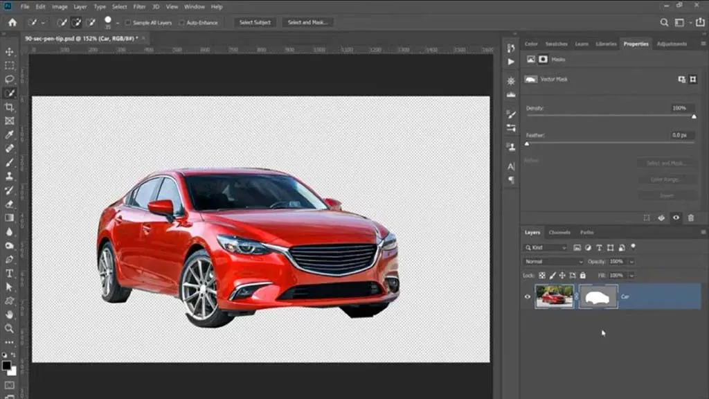Toggle type layer filter icon

point(599,247)
